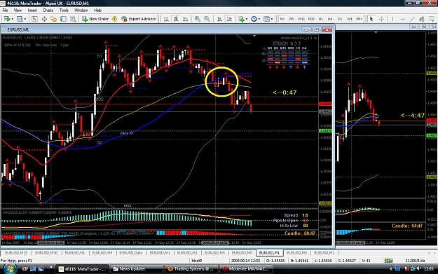The width and height of the screenshot is (438, 274).
Task: Open the Navigator panel icon
Action: click(54, 19)
